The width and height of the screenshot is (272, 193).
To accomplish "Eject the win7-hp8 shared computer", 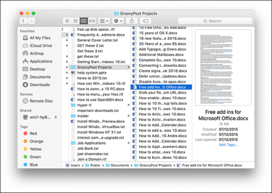I will tap(56, 117).
